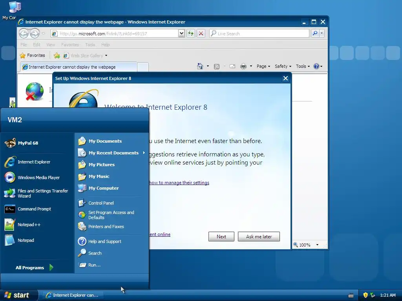
Task: Click the Home icon in IE toolbar
Action: click(200, 66)
